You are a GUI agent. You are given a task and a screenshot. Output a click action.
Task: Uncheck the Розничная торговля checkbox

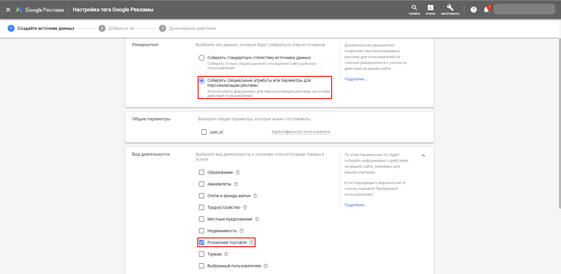click(x=201, y=242)
